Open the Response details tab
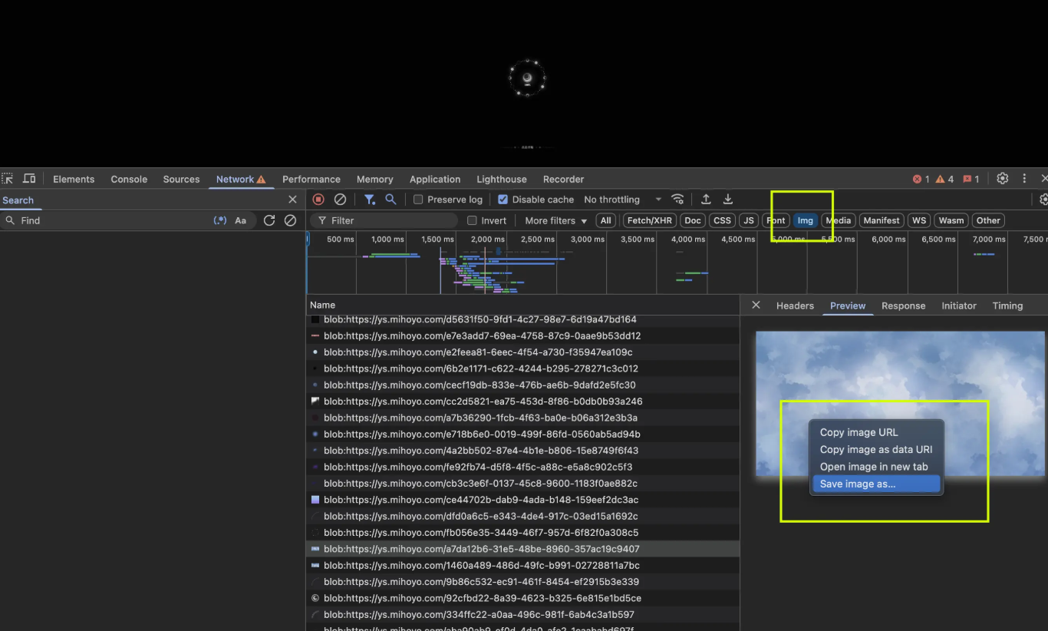 [x=903, y=306]
